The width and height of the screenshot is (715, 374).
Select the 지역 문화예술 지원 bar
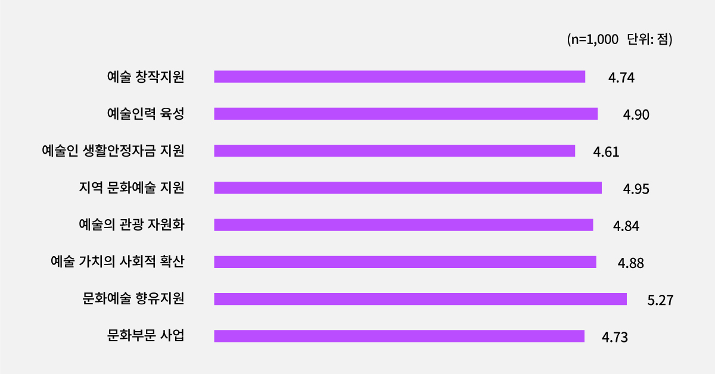[408, 188]
